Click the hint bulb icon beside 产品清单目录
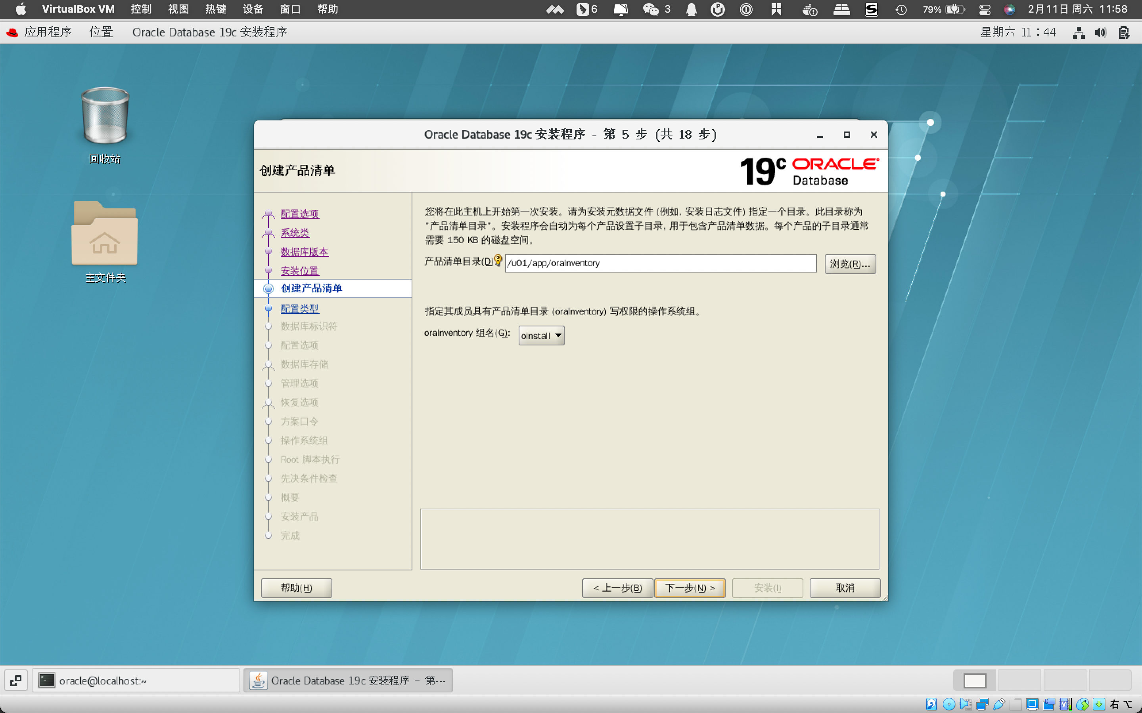The width and height of the screenshot is (1142, 713). (x=498, y=260)
